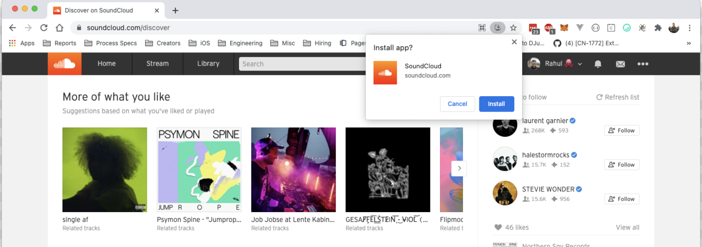Follow laurent garnier
The width and height of the screenshot is (702, 247).
(x=622, y=131)
